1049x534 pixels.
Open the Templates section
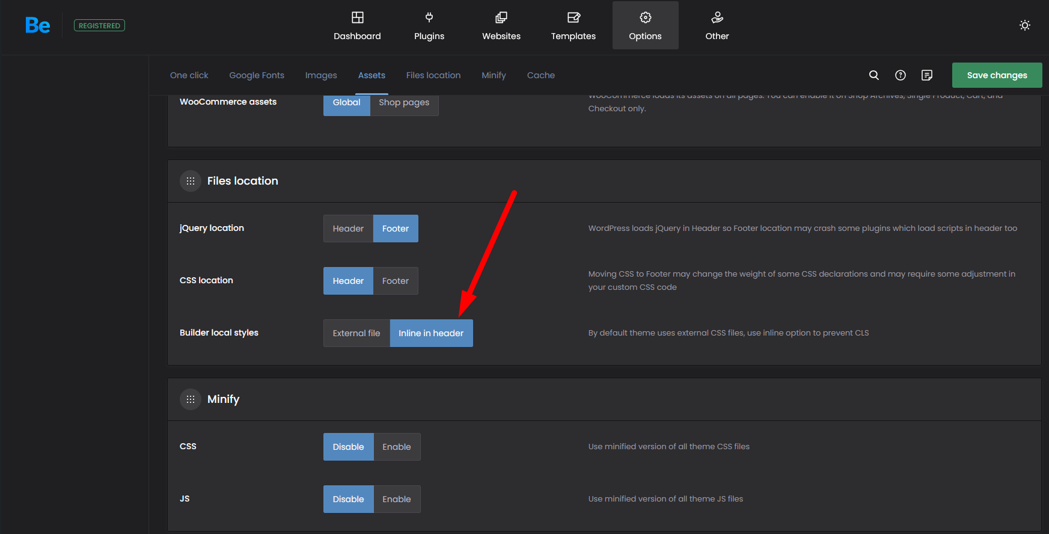pos(573,25)
